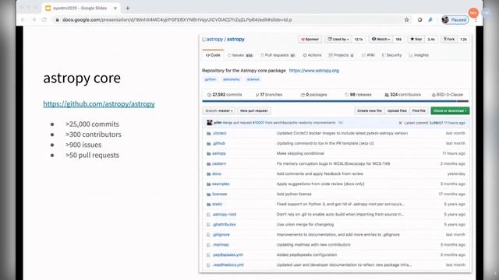Bookmark this page with the star icon

[x=407, y=19]
